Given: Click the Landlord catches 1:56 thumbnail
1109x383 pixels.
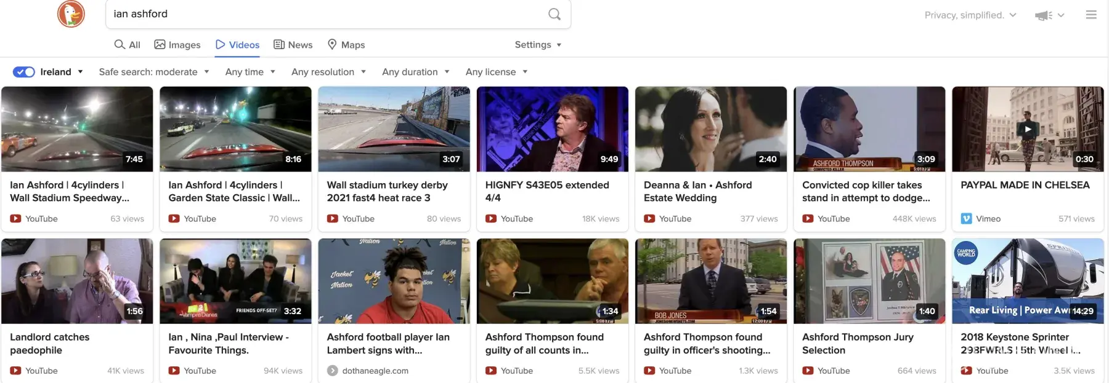Looking at the screenshot, I should coord(77,281).
